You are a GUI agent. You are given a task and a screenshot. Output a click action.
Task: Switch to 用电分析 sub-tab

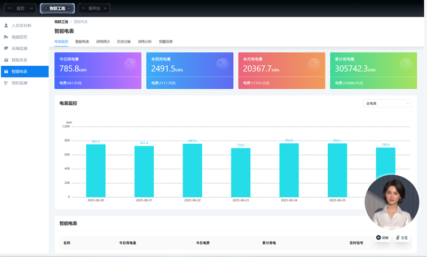coord(145,42)
